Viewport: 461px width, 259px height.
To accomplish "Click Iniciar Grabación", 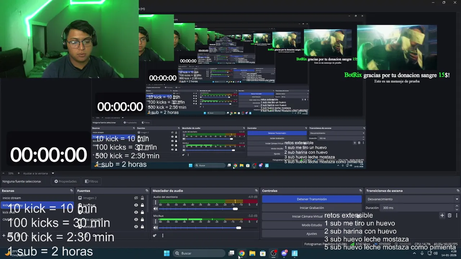I will [312, 208].
